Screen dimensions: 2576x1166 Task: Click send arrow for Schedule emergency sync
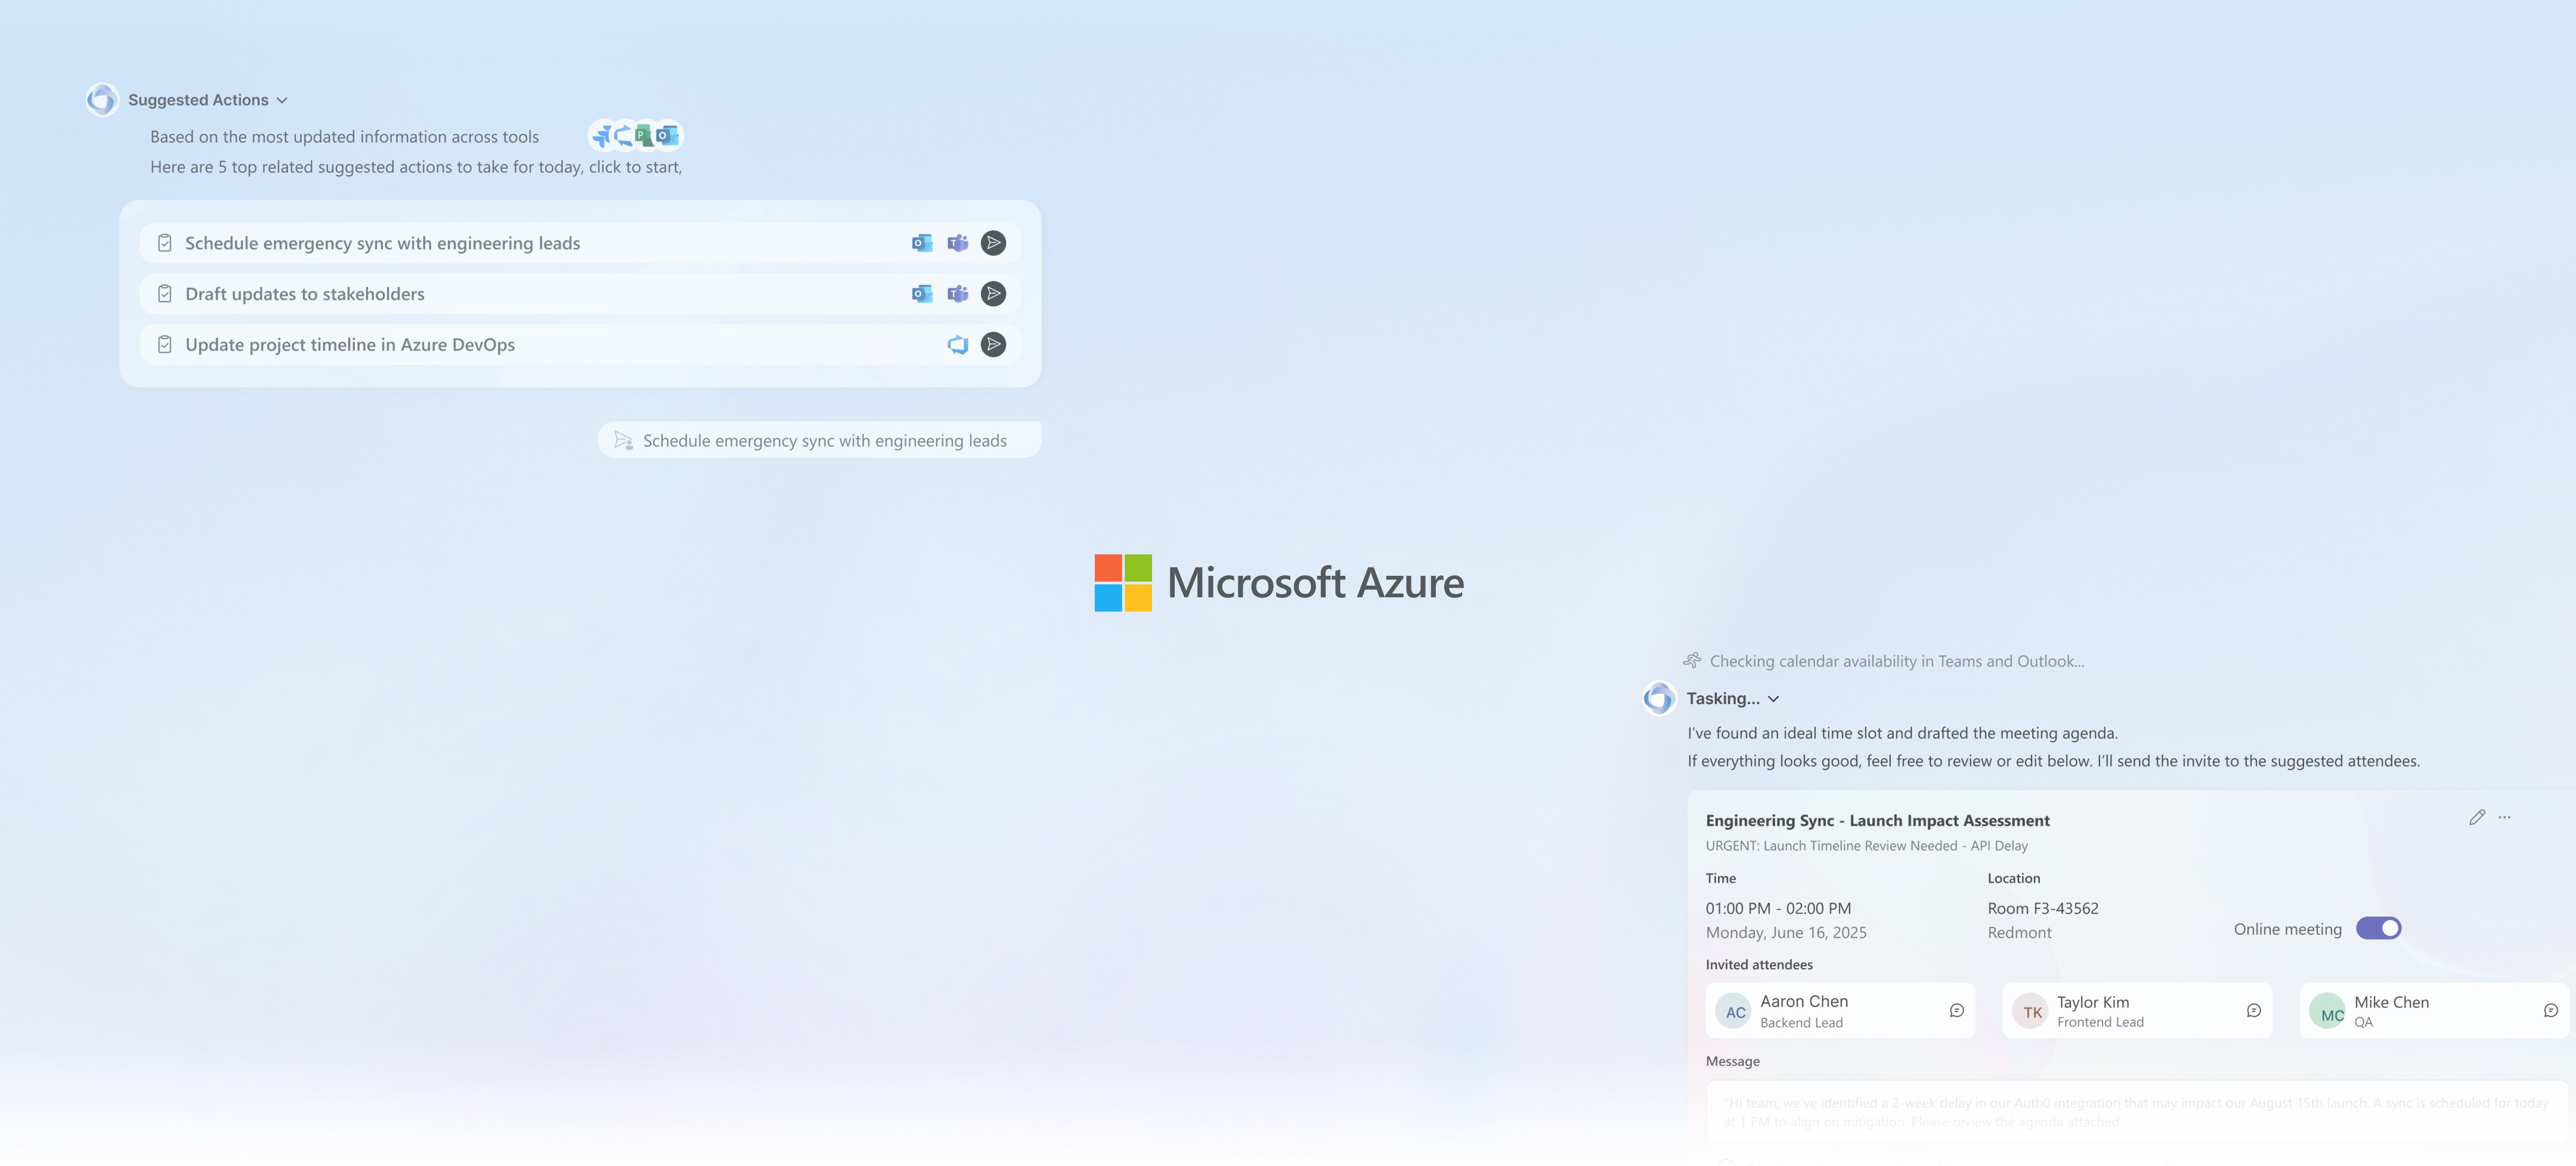993,243
